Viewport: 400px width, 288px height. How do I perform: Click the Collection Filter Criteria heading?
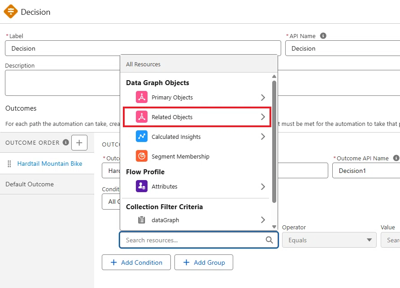pos(164,207)
